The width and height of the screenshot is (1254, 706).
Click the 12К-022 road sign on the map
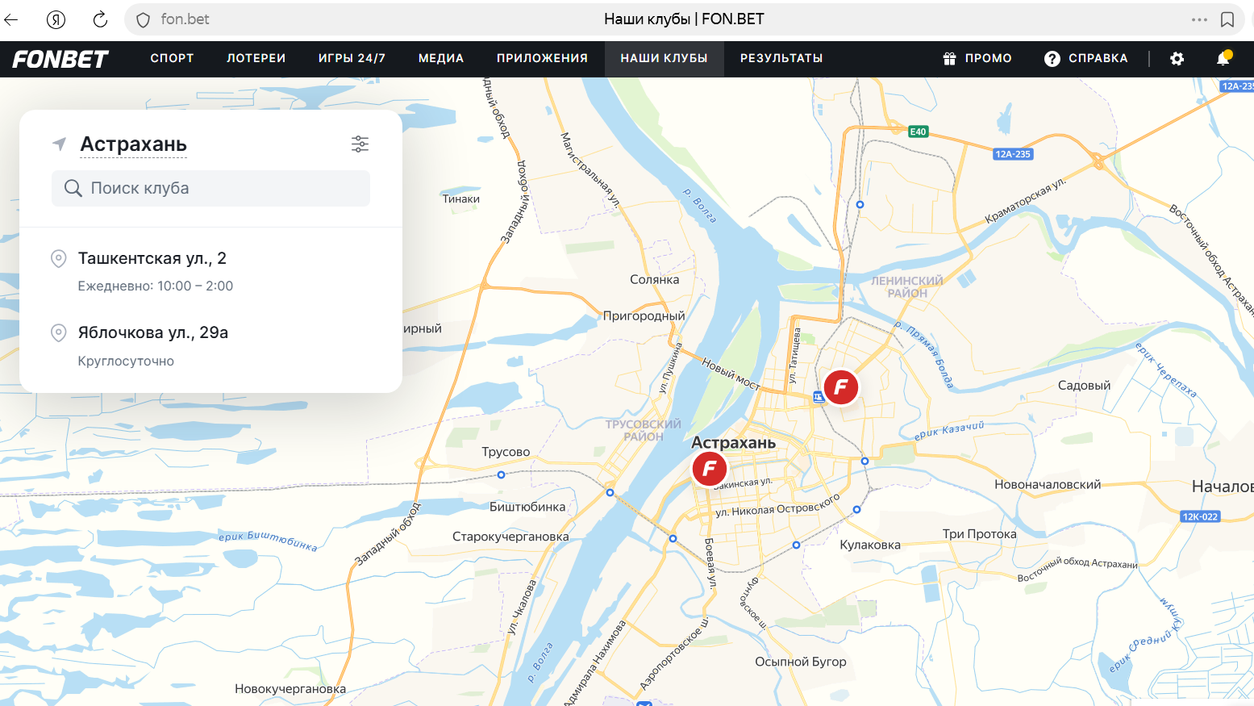(1200, 516)
